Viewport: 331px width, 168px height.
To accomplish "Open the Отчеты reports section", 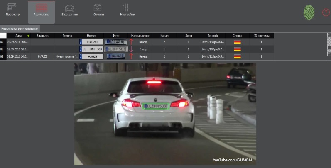I will [98, 10].
